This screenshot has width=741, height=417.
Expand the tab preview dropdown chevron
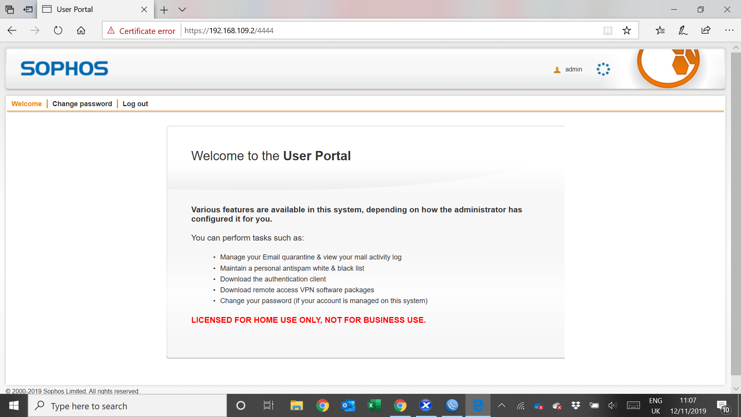tap(182, 10)
